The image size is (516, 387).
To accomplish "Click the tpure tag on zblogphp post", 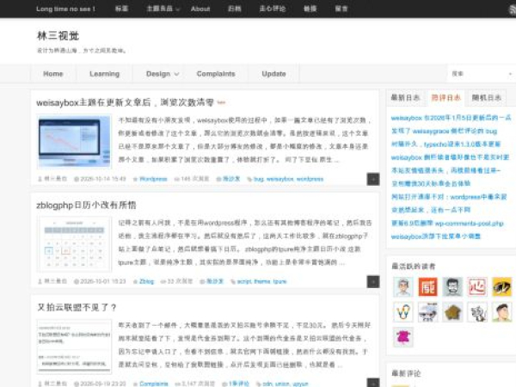I will pyautogui.click(x=279, y=281).
